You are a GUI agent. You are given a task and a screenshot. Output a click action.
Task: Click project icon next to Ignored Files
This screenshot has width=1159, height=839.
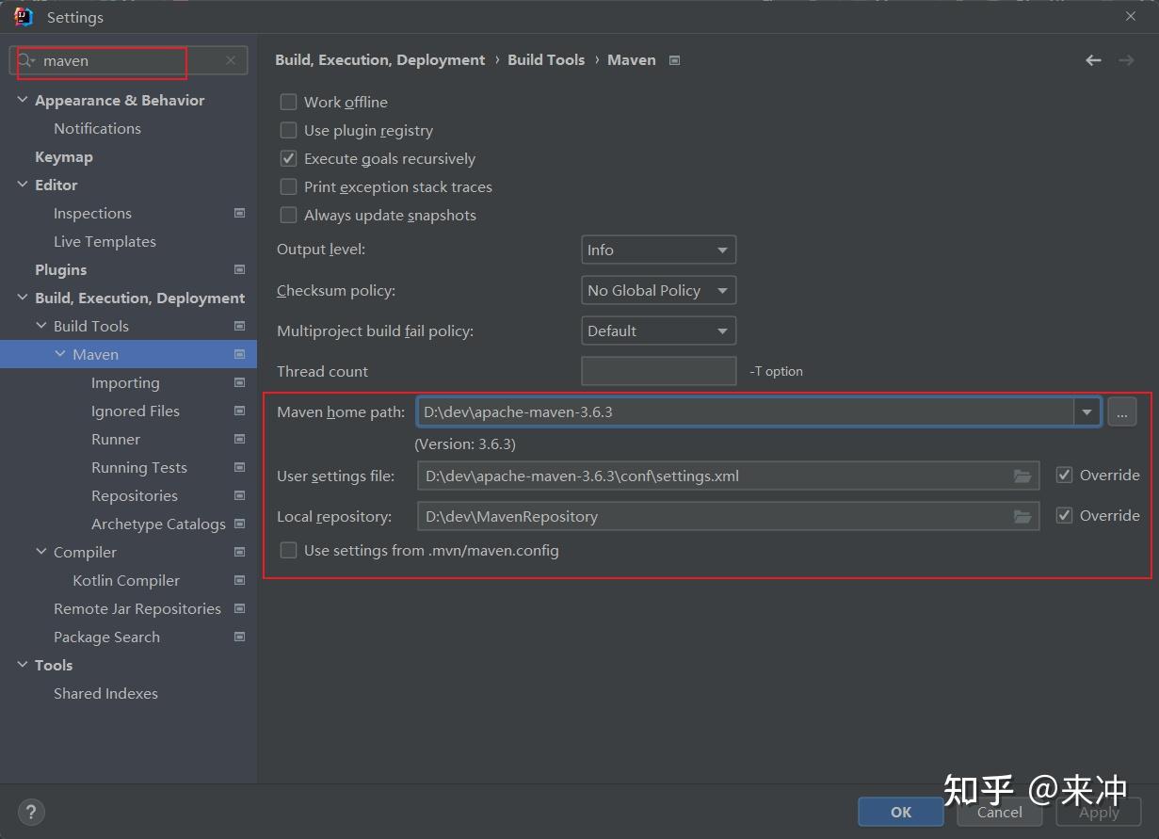(x=239, y=411)
